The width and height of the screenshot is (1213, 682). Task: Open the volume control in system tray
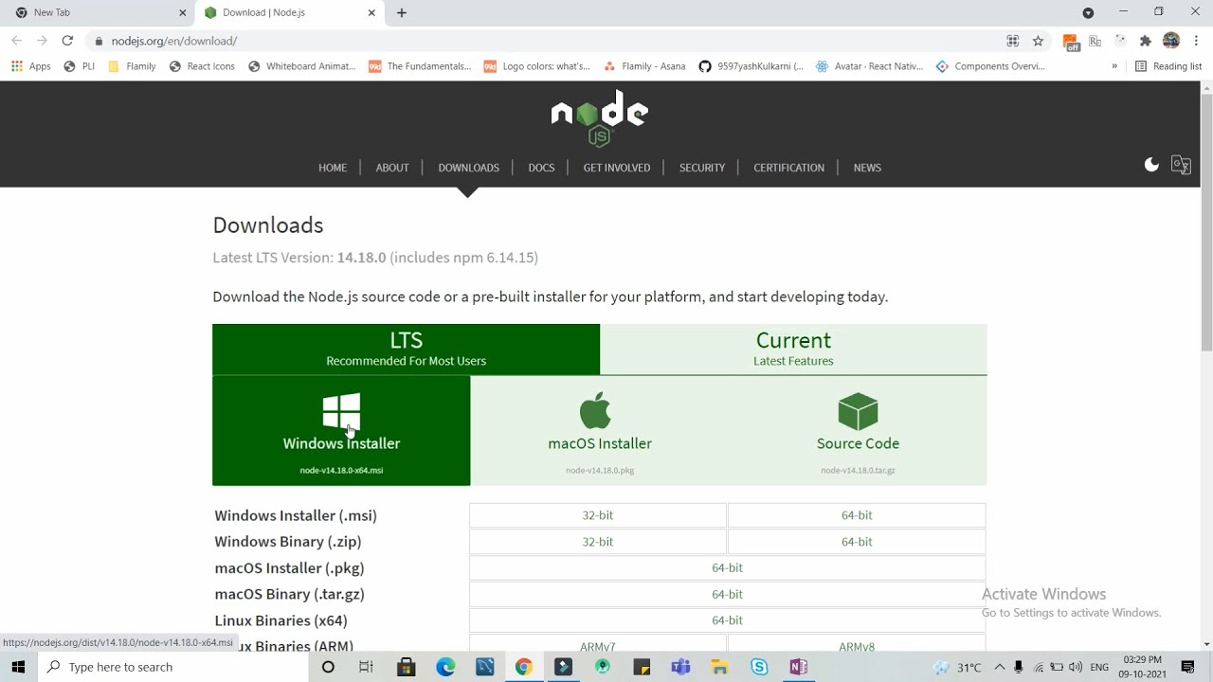pyautogui.click(x=1076, y=667)
